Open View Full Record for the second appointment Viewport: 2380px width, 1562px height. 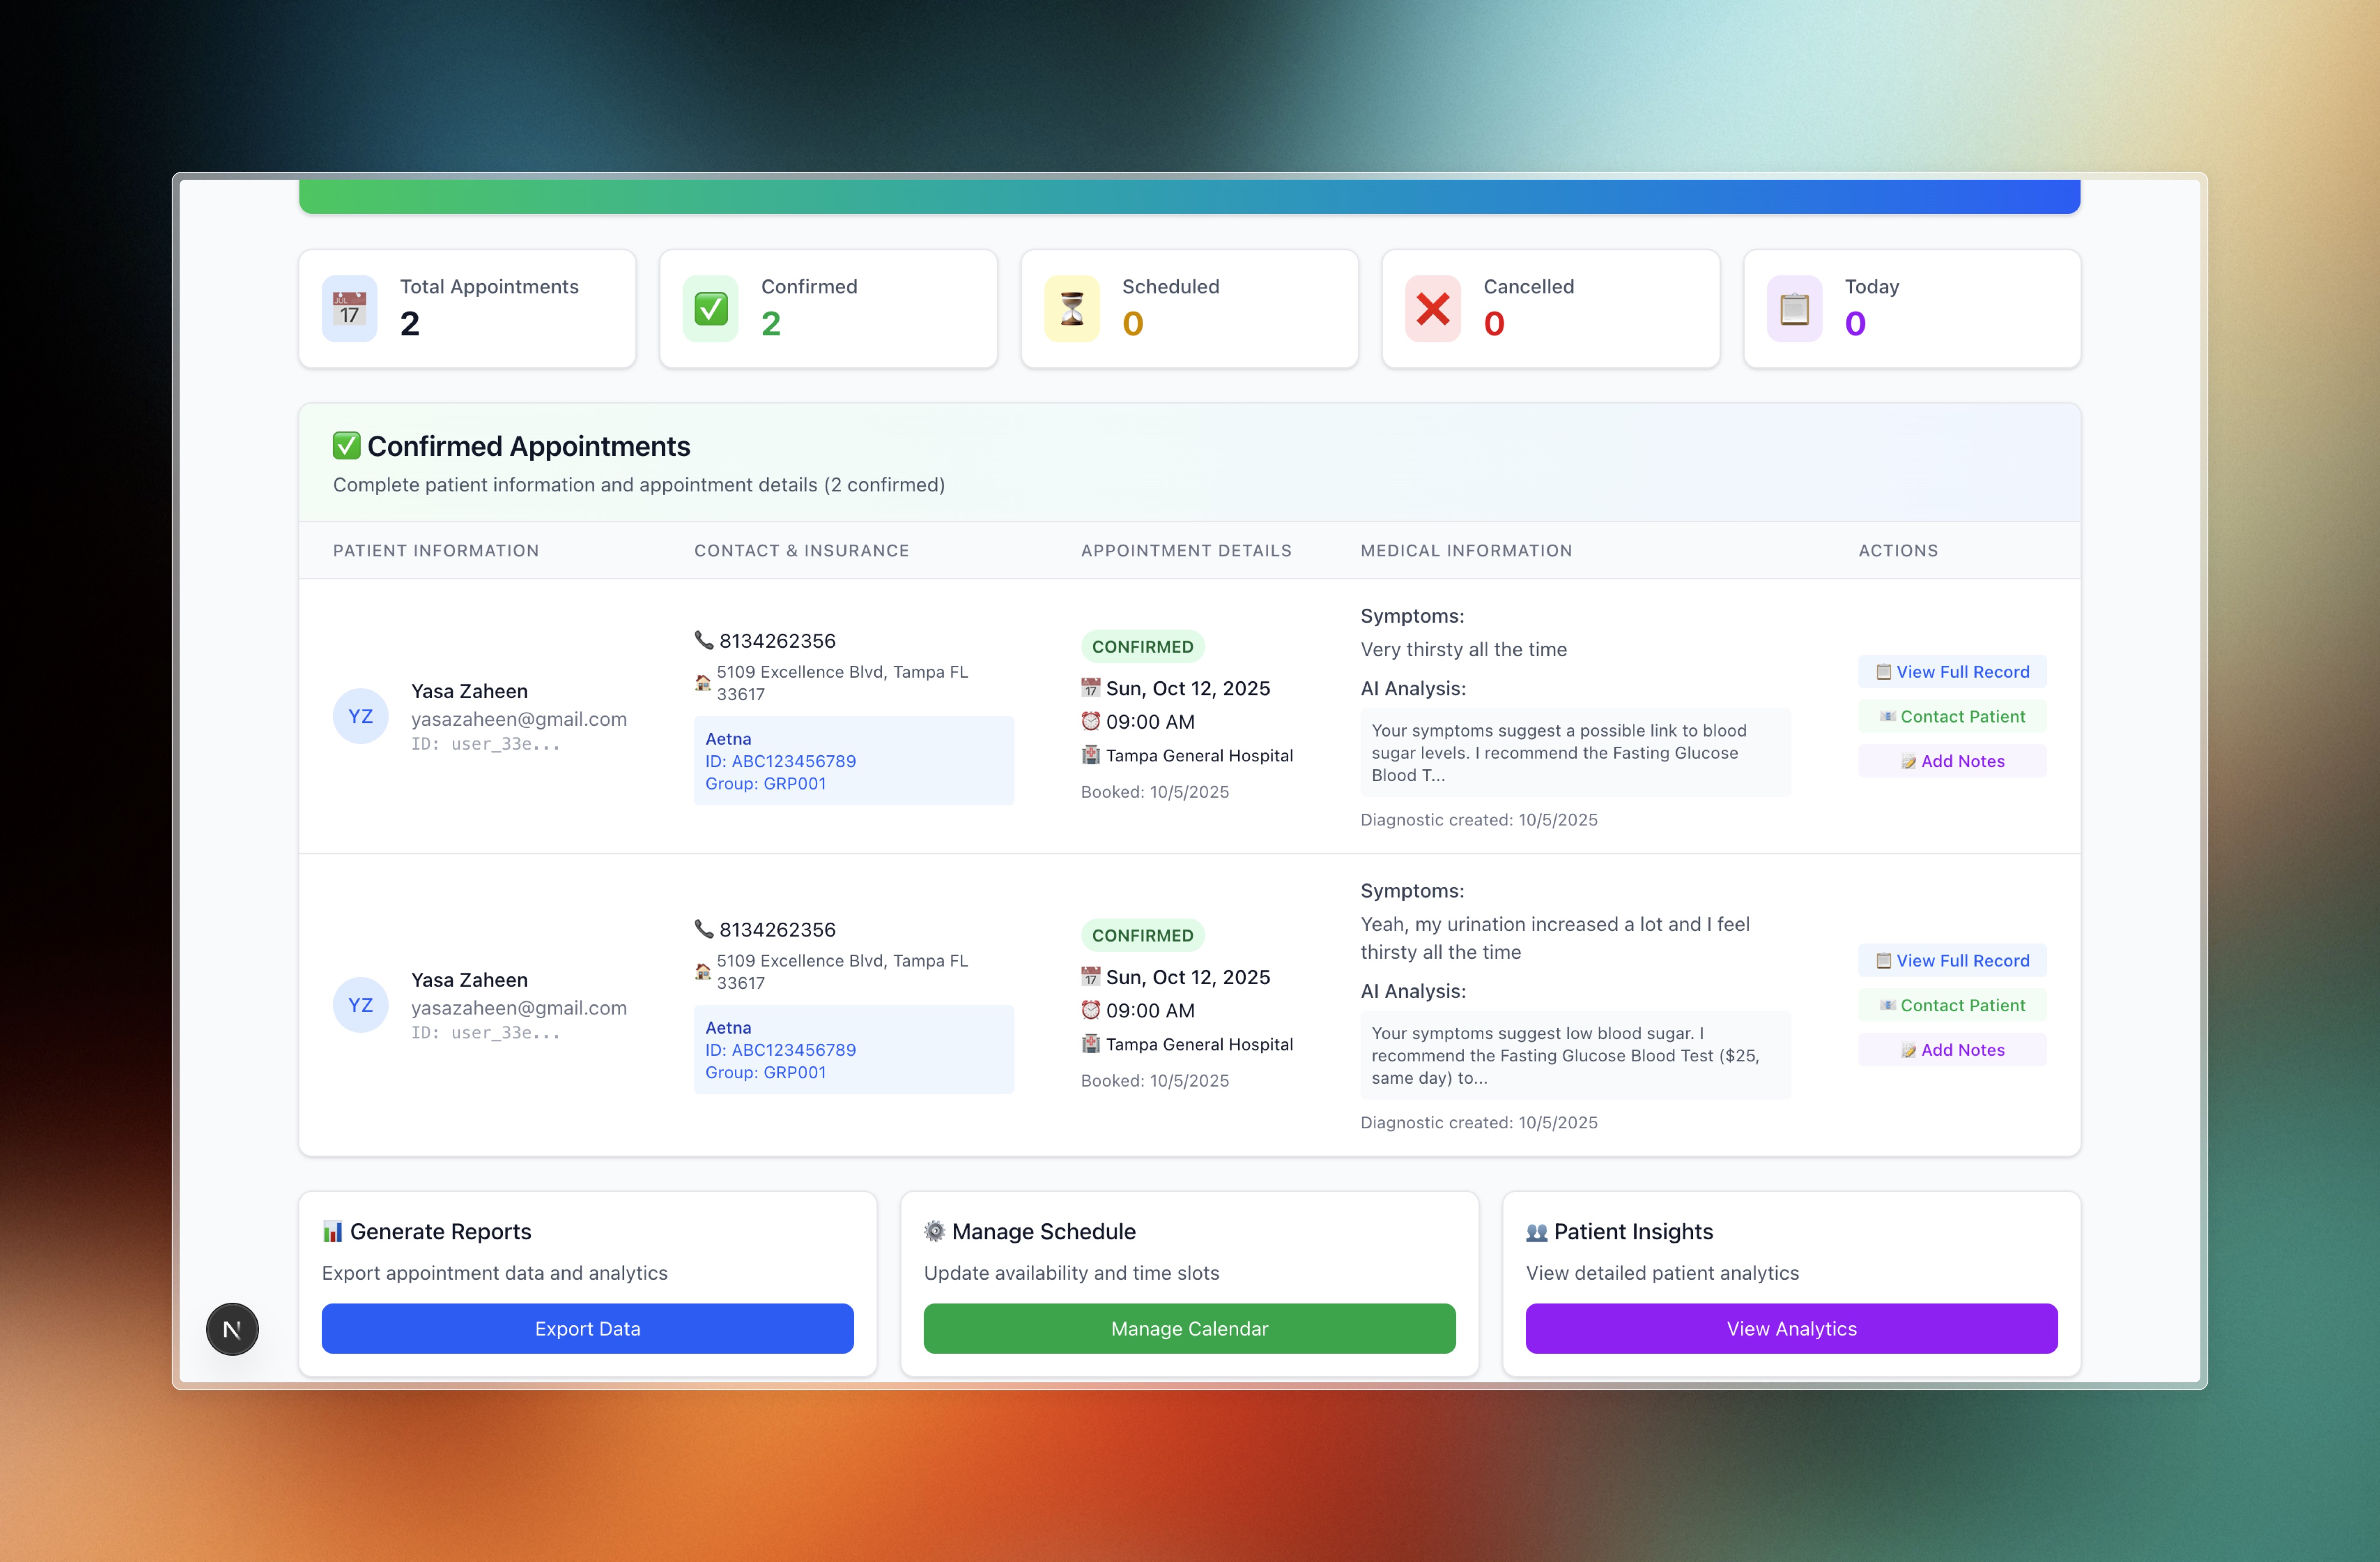click(x=1951, y=961)
